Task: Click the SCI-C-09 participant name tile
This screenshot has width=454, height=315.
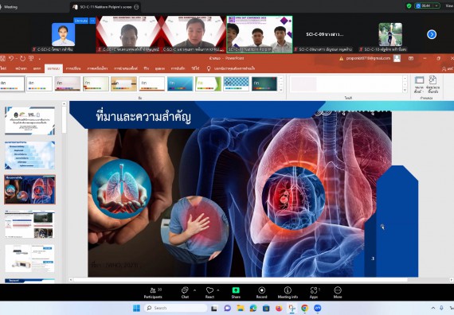Action: (325, 34)
